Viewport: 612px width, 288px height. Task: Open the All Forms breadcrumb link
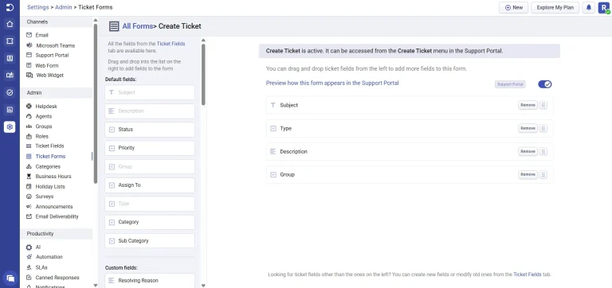[137, 26]
